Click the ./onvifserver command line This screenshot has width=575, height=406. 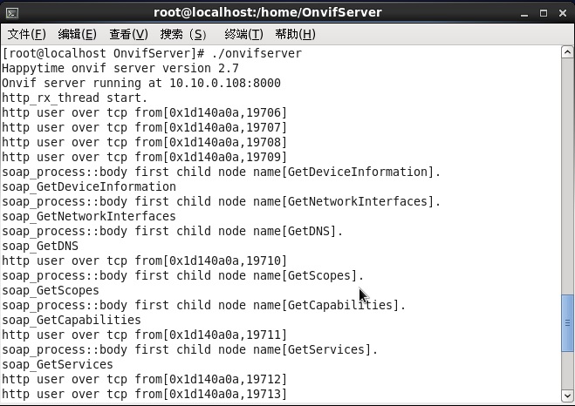point(152,53)
